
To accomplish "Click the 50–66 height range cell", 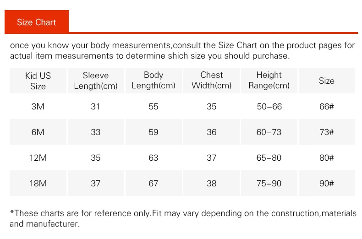I will click(269, 106).
